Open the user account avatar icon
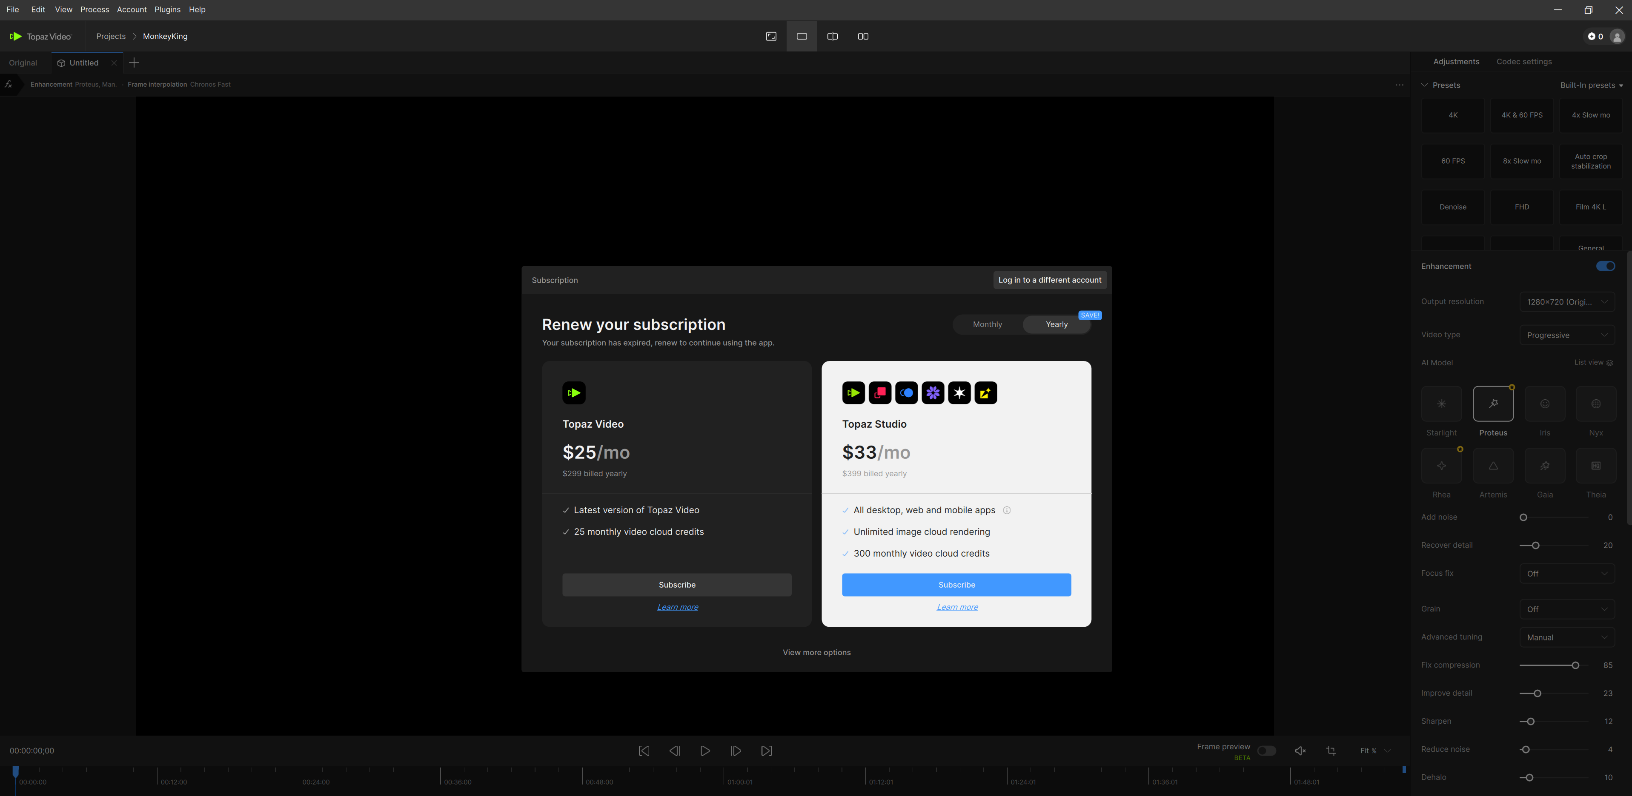This screenshot has width=1632, height=796. pos(1617,37)
